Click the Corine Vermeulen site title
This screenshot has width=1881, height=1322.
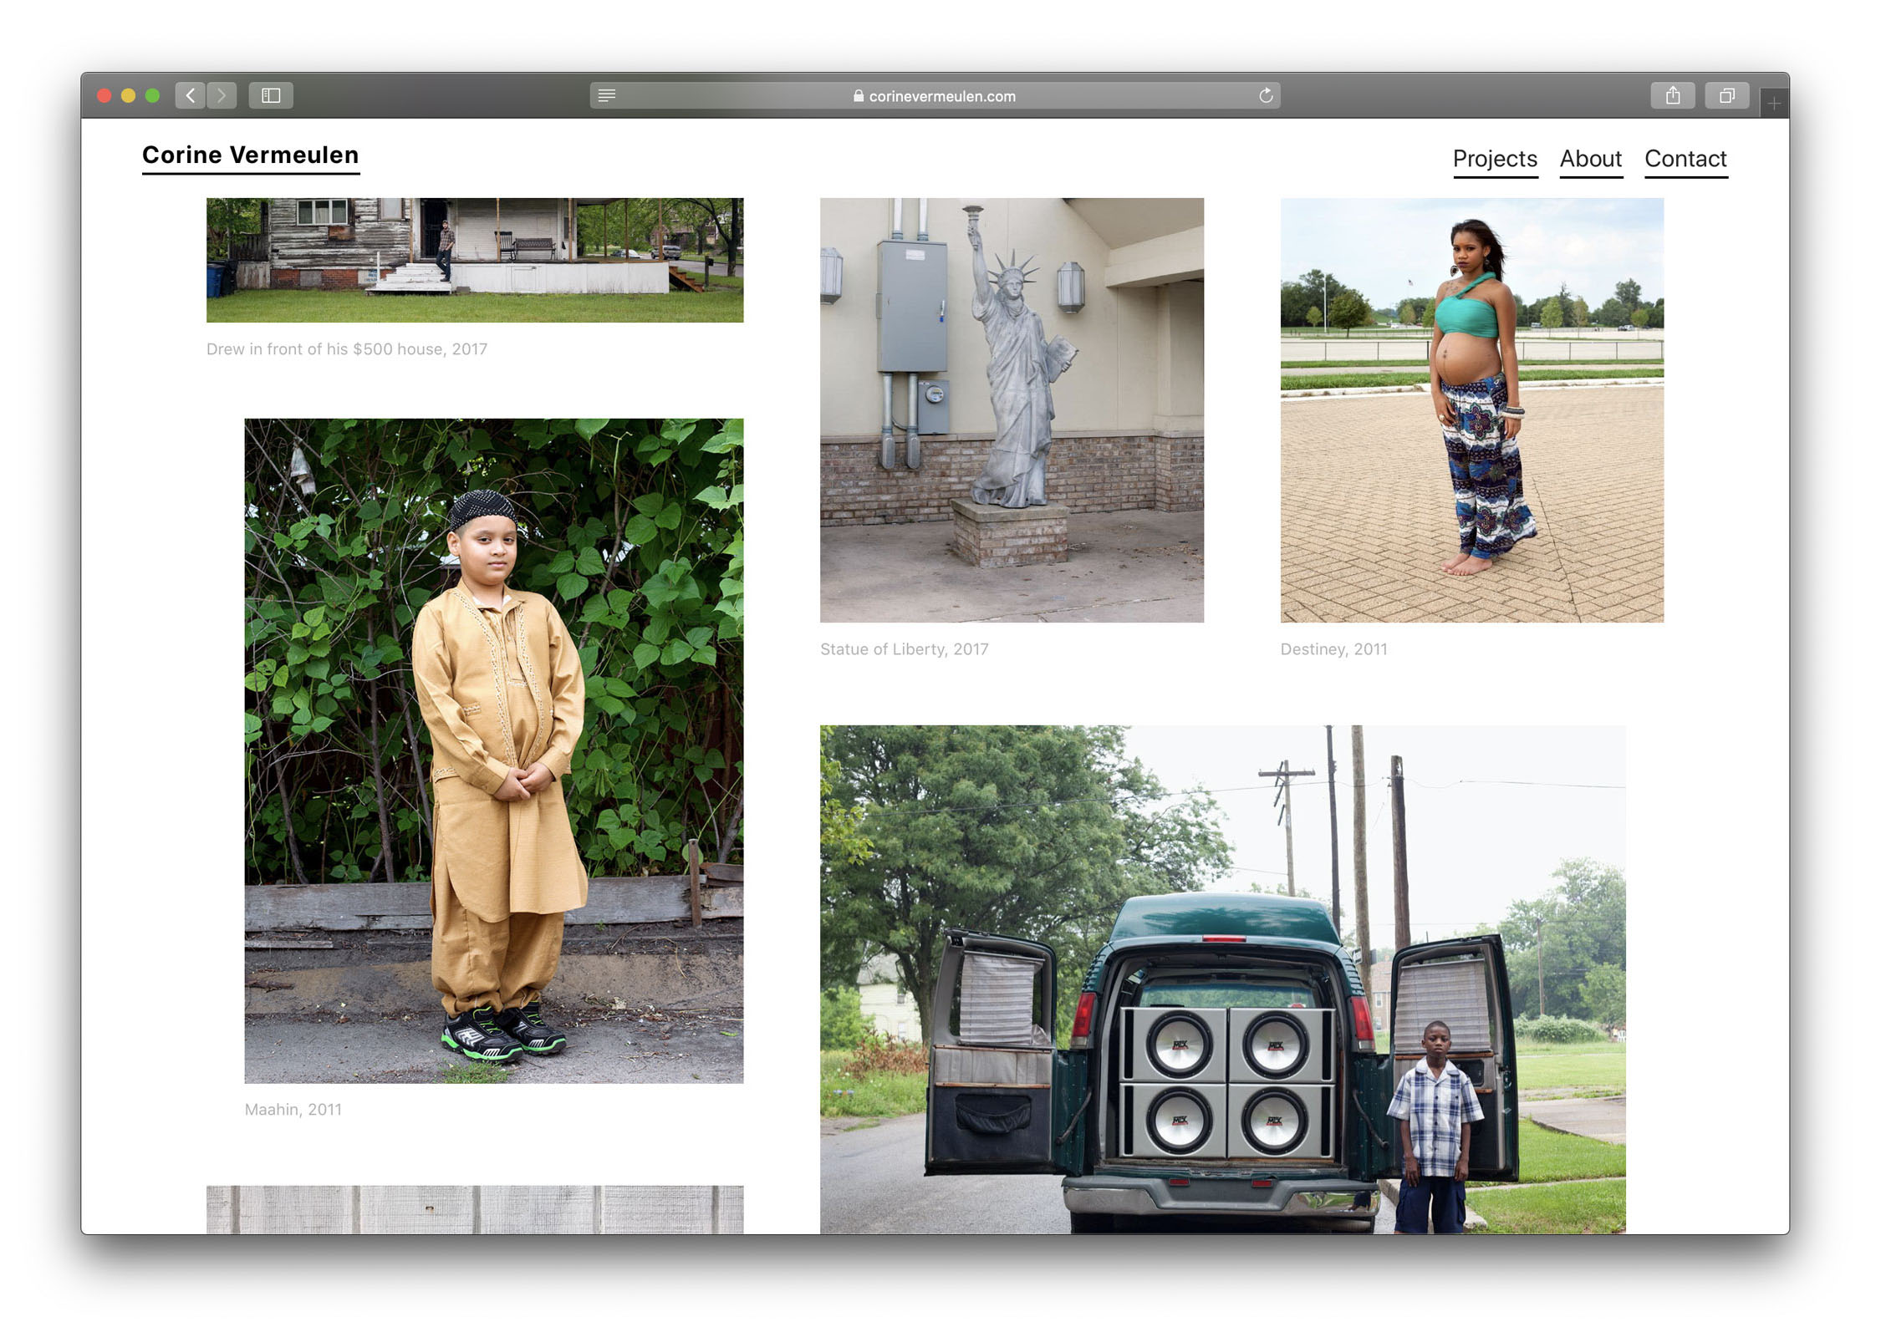[250, 155]
